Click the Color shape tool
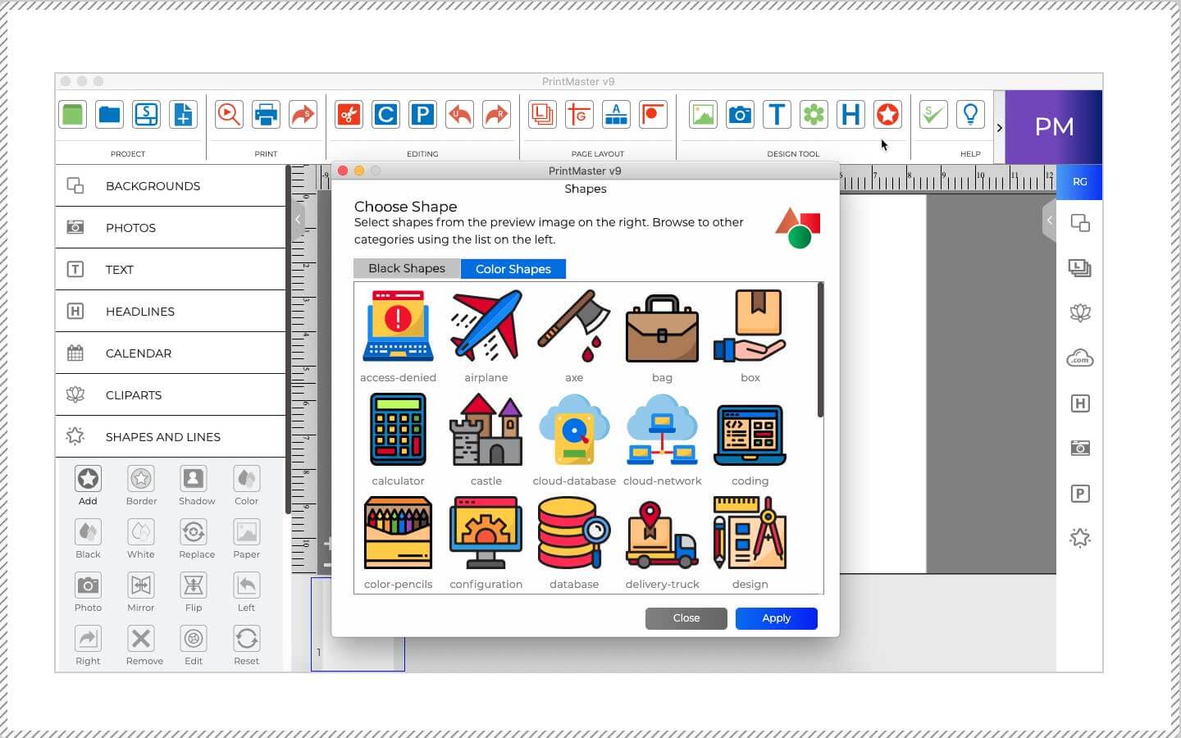 [x=246, y=485]
